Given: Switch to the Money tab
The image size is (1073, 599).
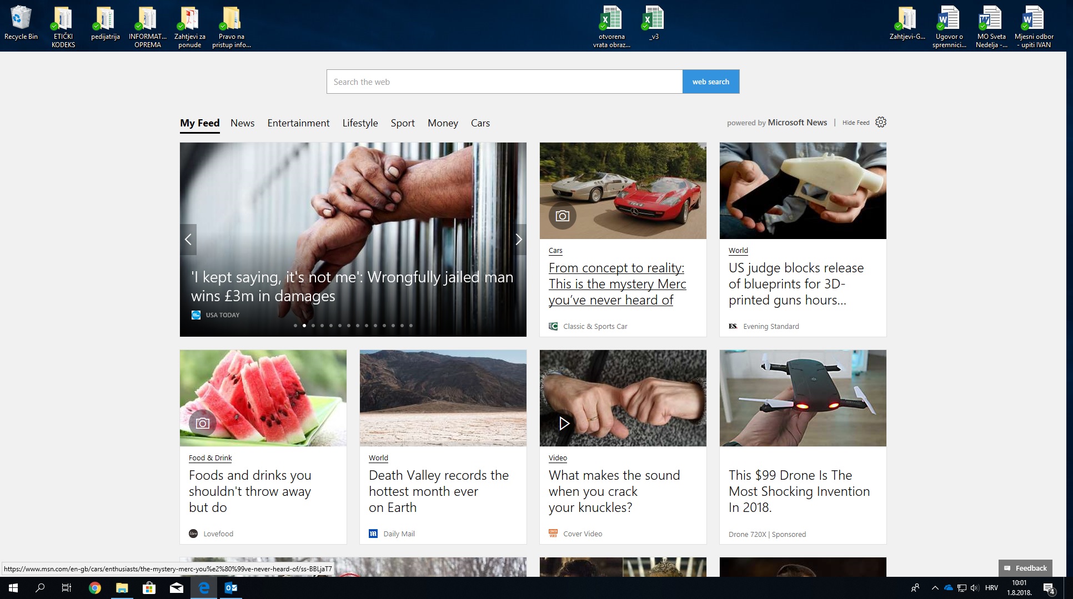Looking at the screenshot, I should click(x=443, y=123).
